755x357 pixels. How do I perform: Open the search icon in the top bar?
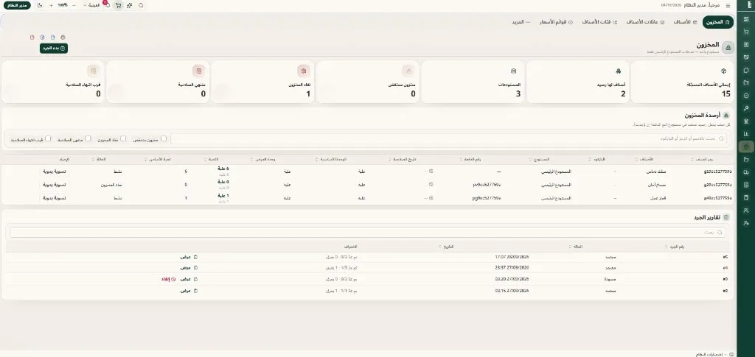[x=141, y=5]
